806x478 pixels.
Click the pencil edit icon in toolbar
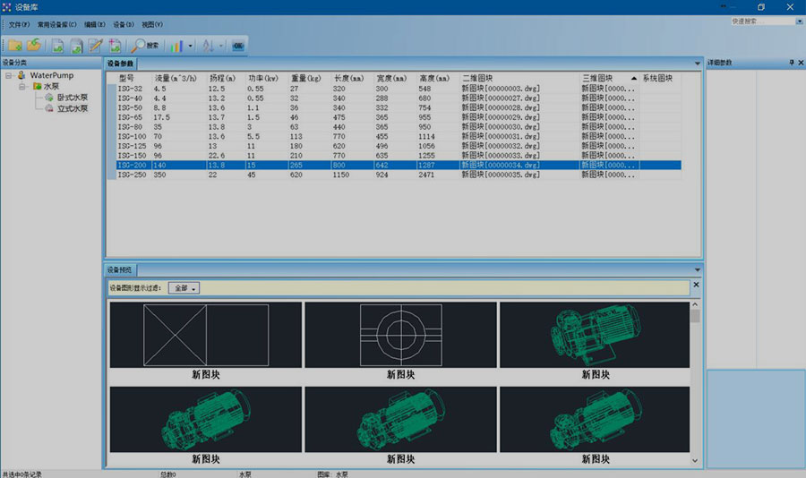point(96,45)
